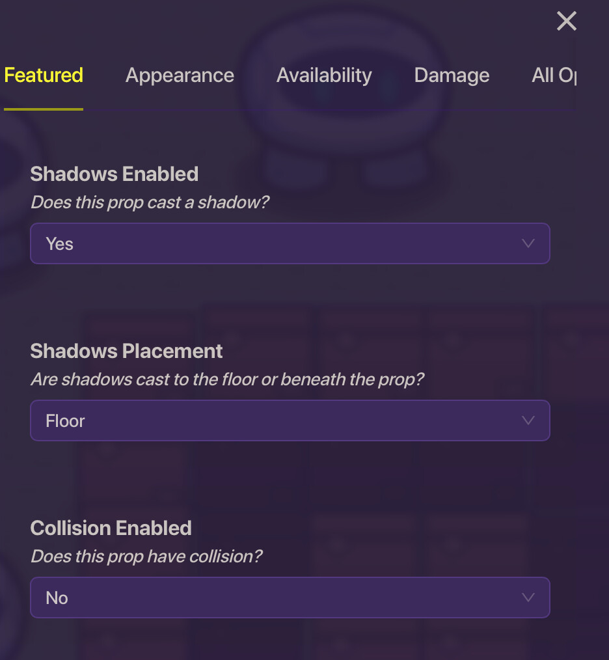Click the Shadows Placement chevron arrow
Screen dimensions: 609x660
coord(528,420)
